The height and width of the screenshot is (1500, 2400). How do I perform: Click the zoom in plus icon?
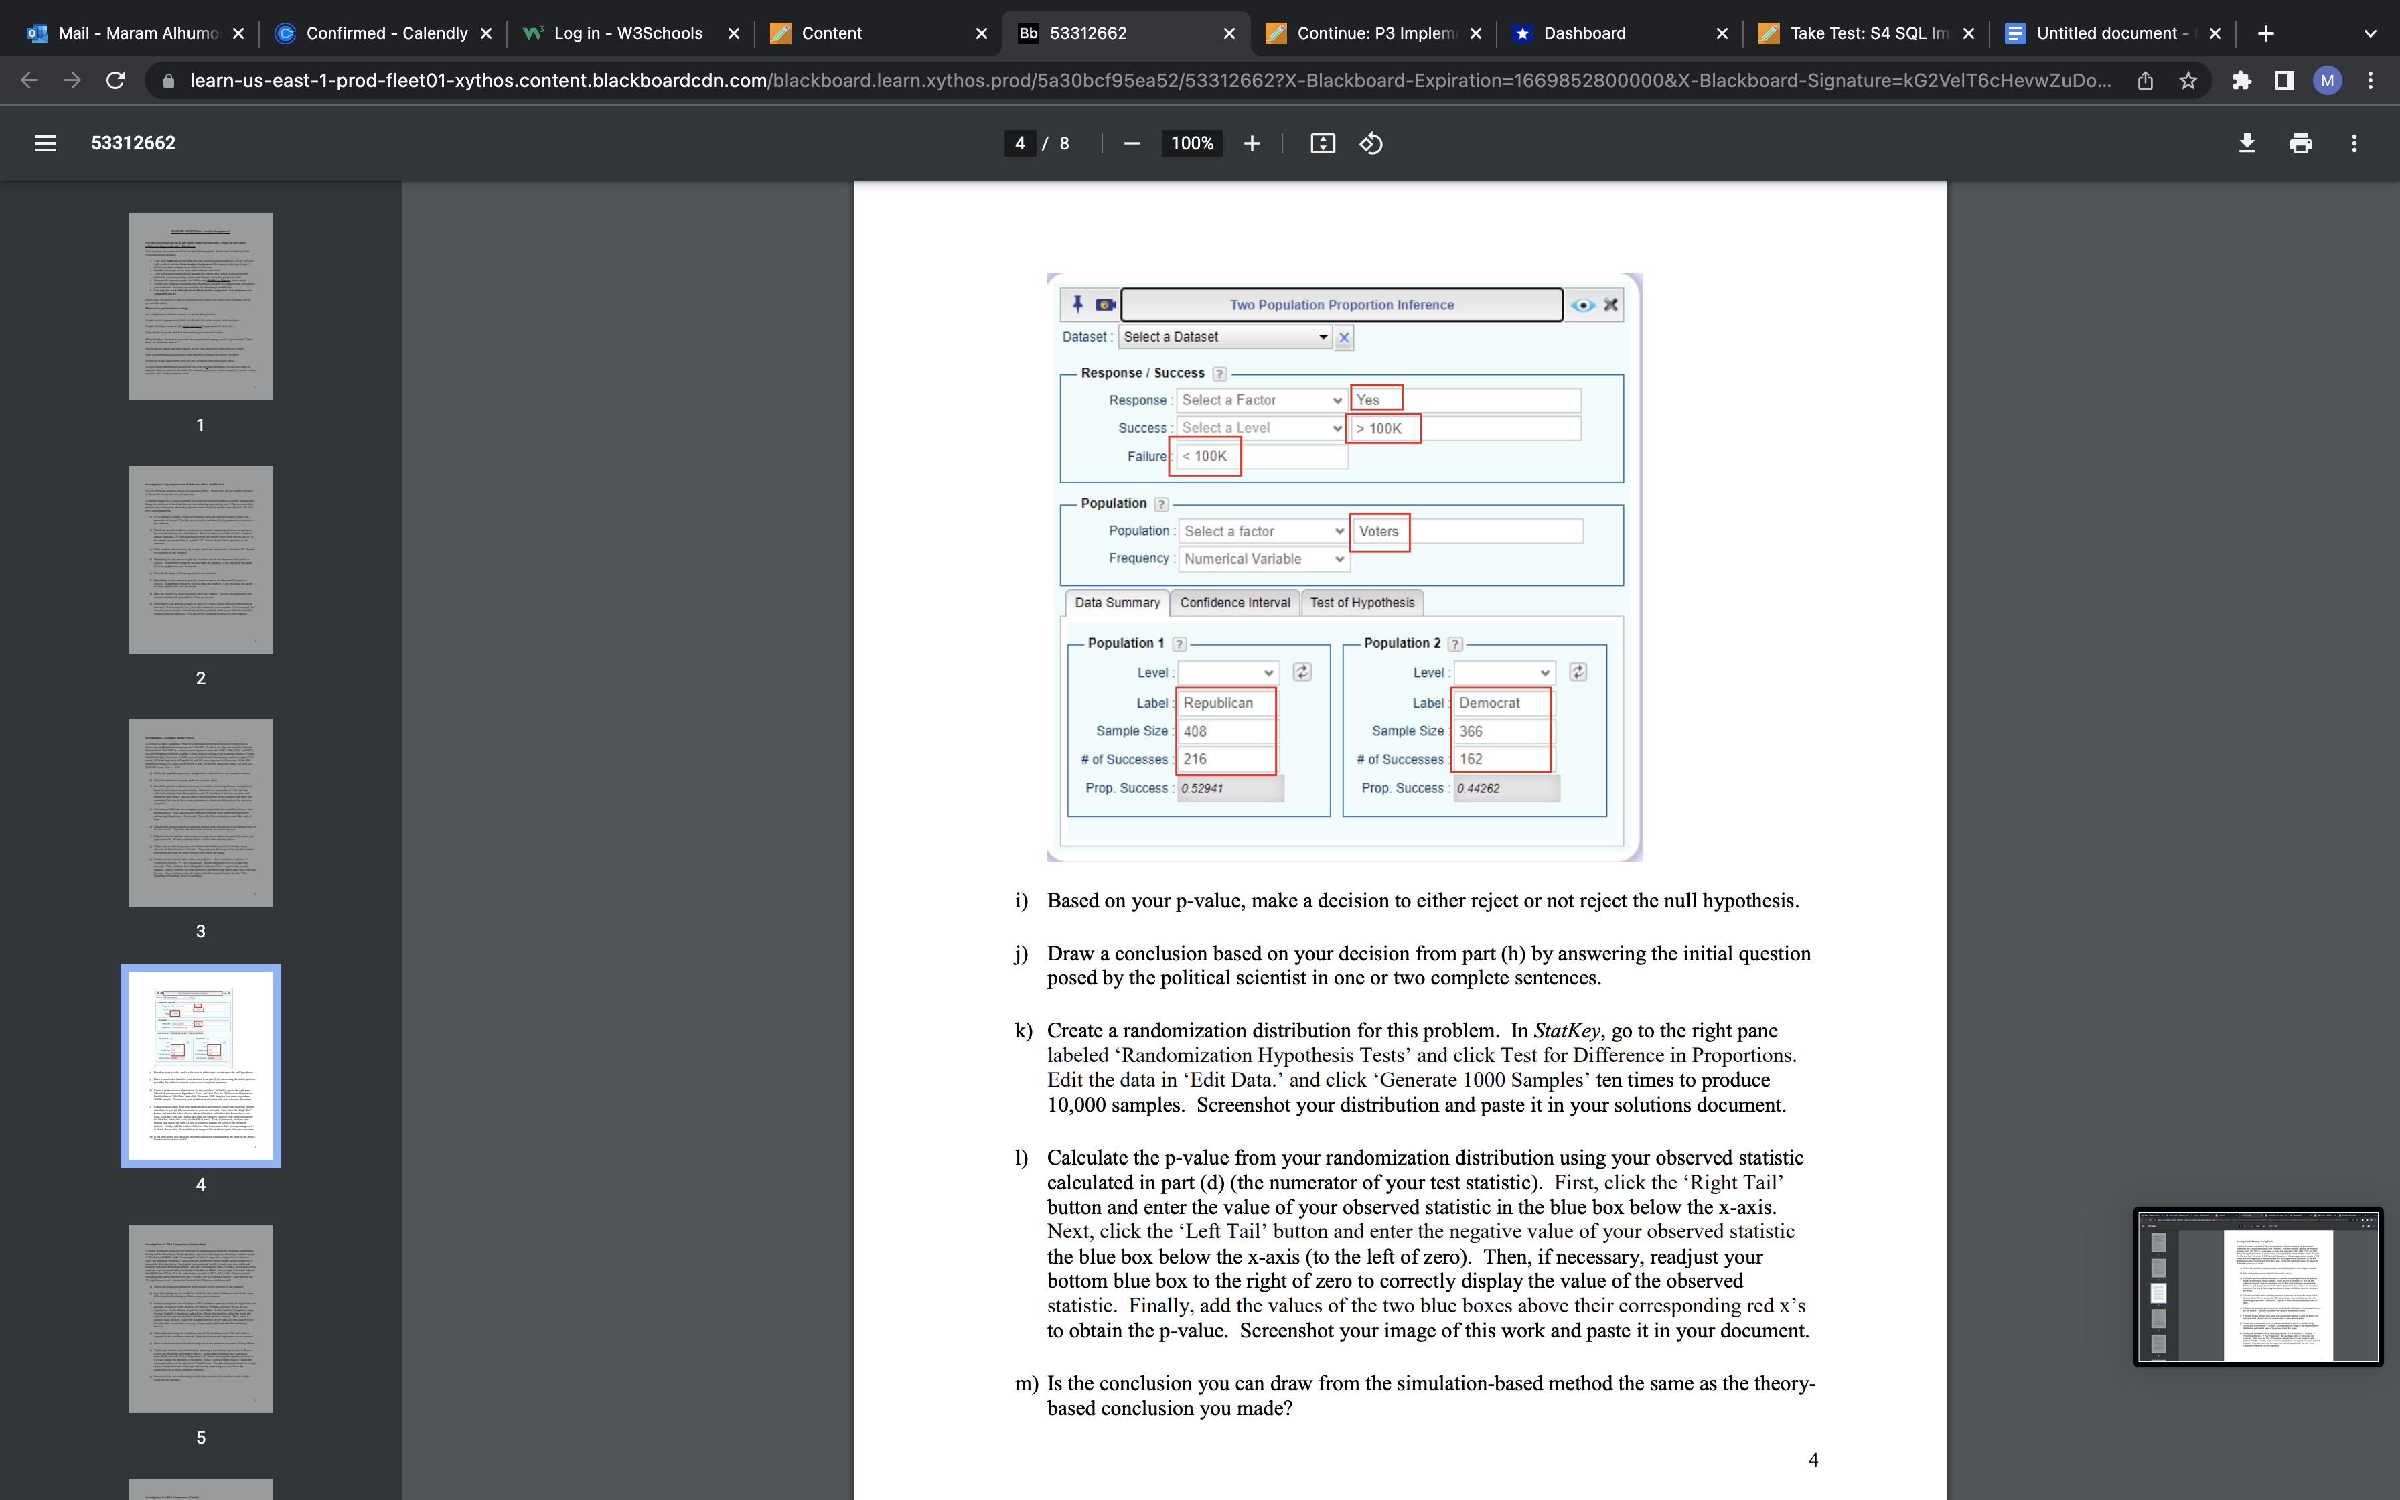click(1252, 144)
